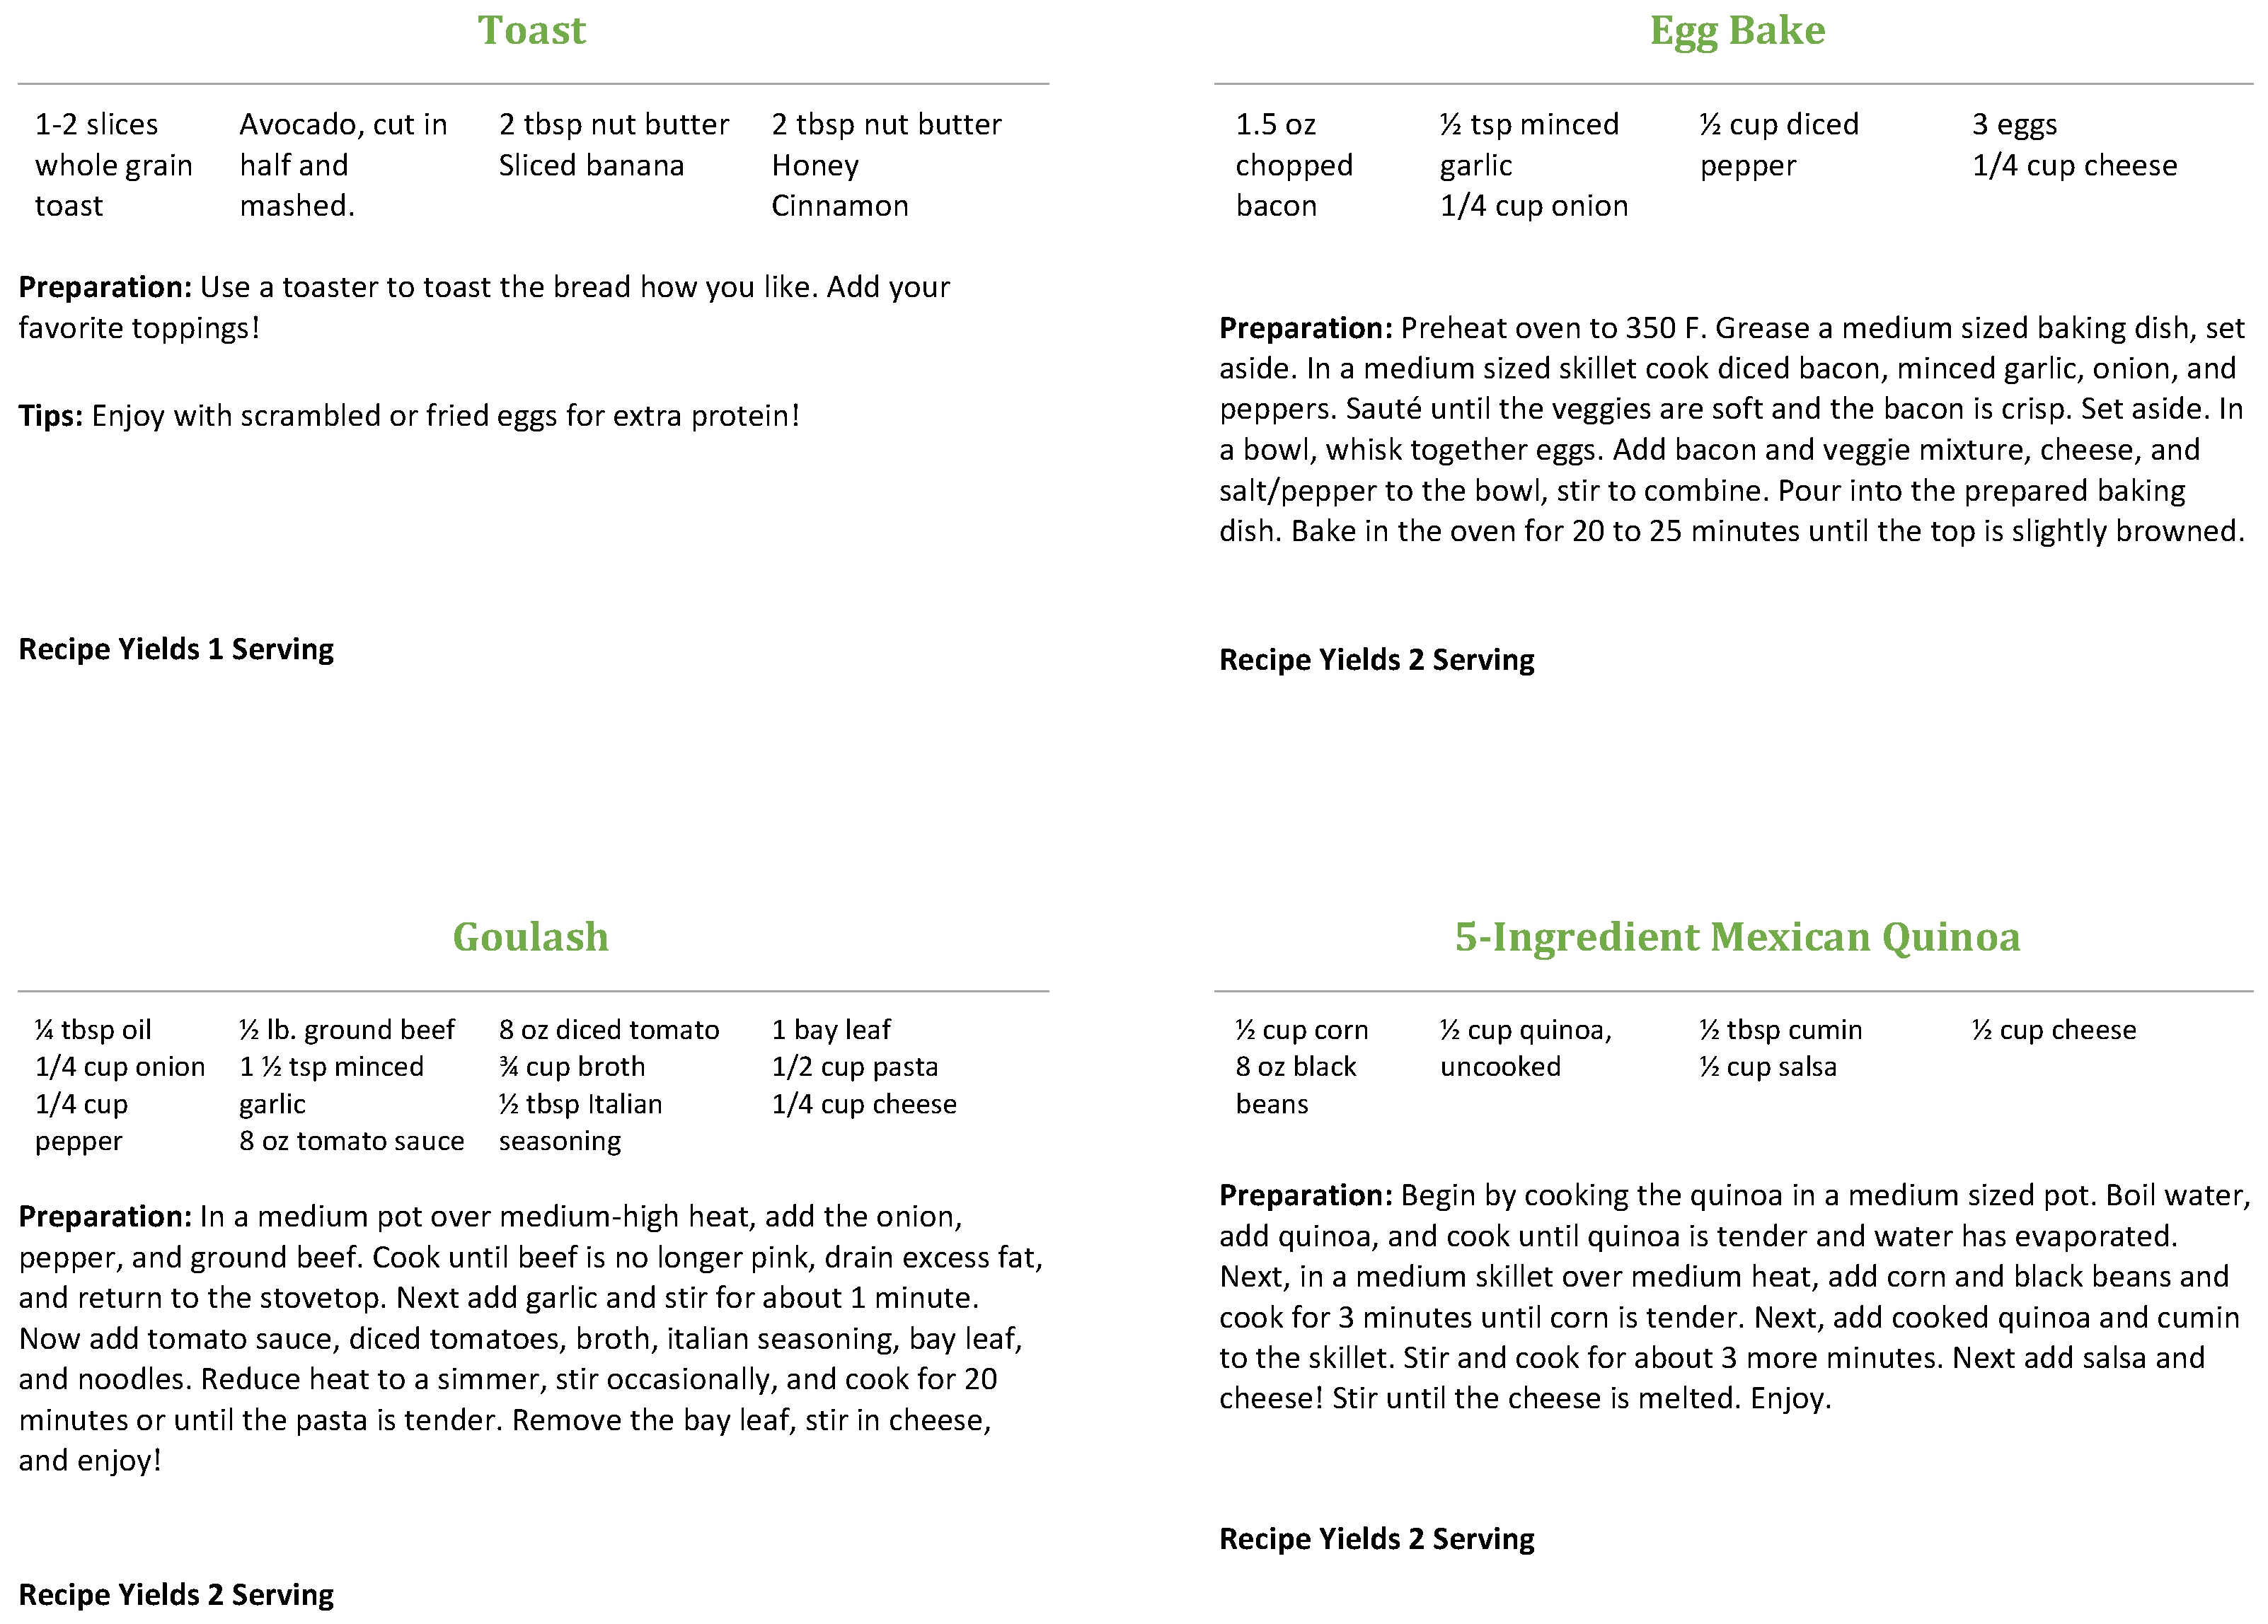Click Quinoa's 'Recipe Yields 2 Serving' line
This screenshot has height=1624, width=2268.
(x=1376, y=1539)
